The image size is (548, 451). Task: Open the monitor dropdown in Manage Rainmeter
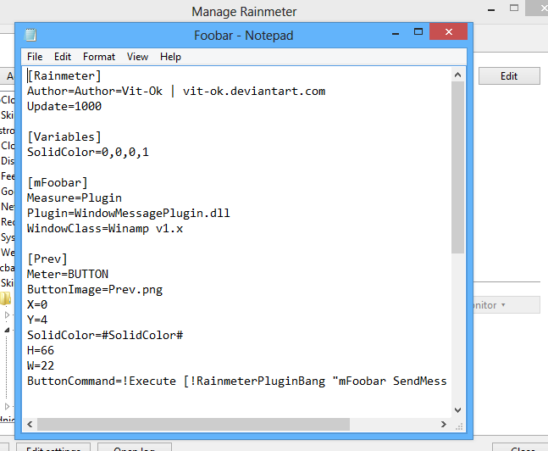506,305
